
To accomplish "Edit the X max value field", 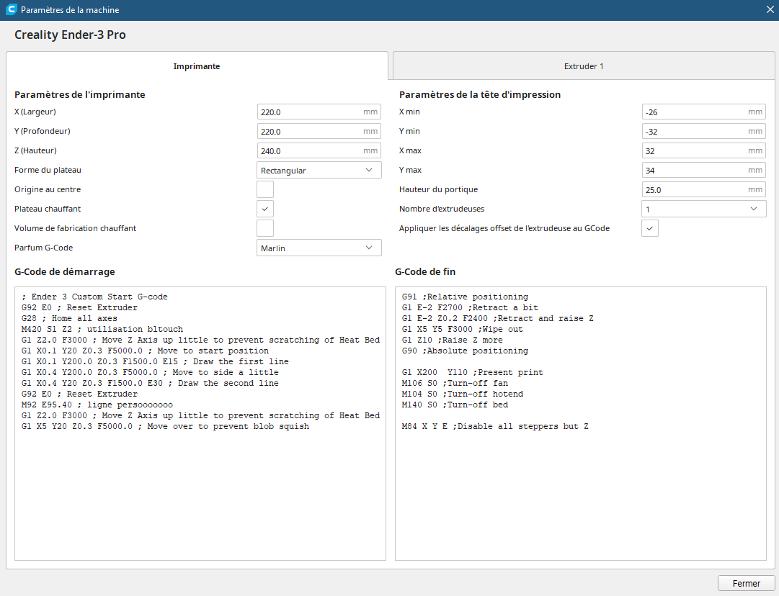I will click(x=703, y=150).
